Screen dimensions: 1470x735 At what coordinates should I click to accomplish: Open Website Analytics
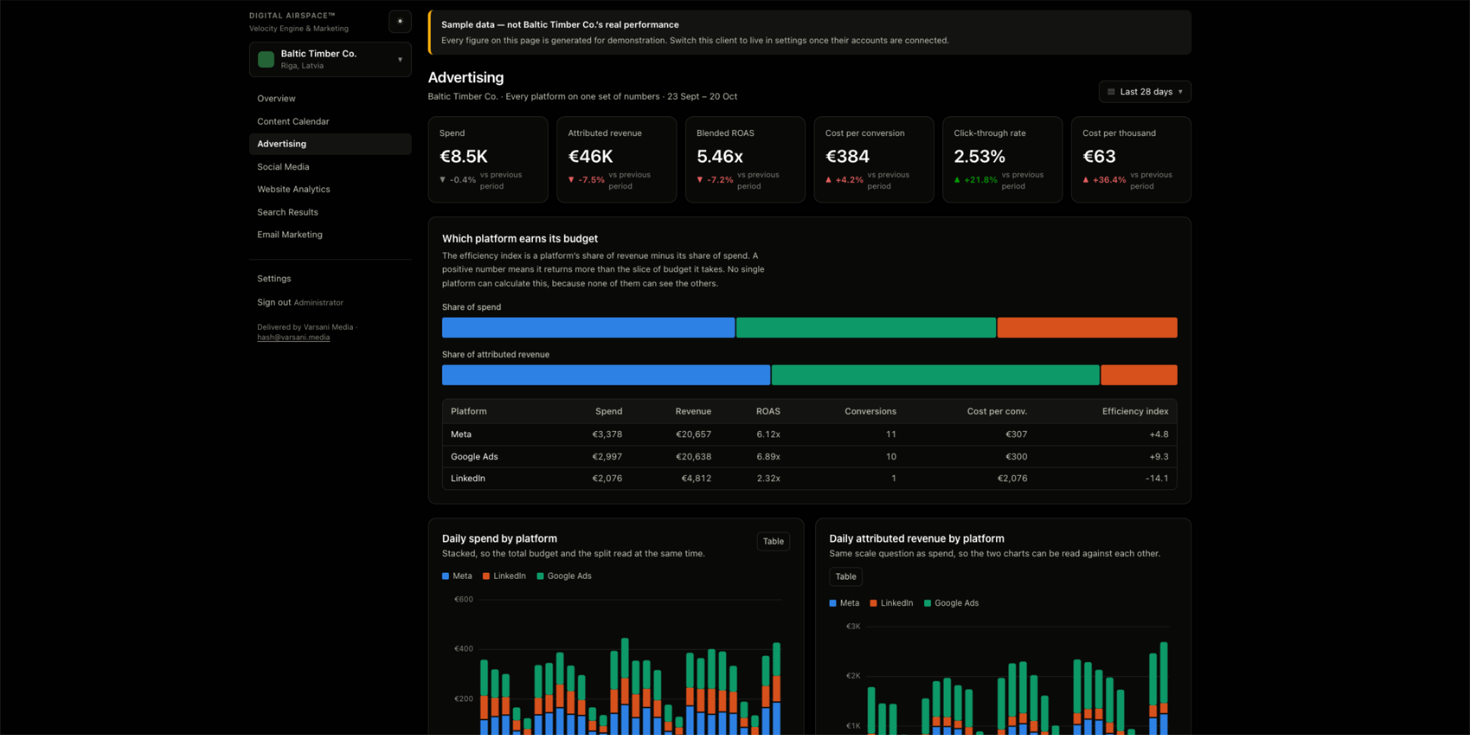click(293, 189)
